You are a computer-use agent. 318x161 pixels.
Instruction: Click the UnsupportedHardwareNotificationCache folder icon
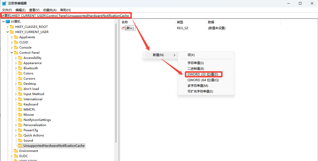coord(20,146)
